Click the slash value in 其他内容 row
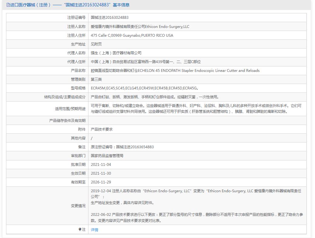This screenshot has width=315, height=238. (91, 138)
